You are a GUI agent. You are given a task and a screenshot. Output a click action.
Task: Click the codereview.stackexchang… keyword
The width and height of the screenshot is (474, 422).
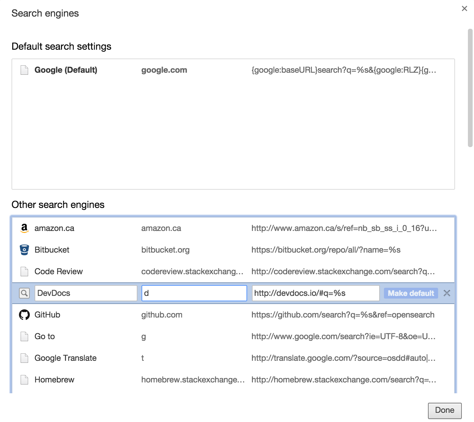(192, 272)
